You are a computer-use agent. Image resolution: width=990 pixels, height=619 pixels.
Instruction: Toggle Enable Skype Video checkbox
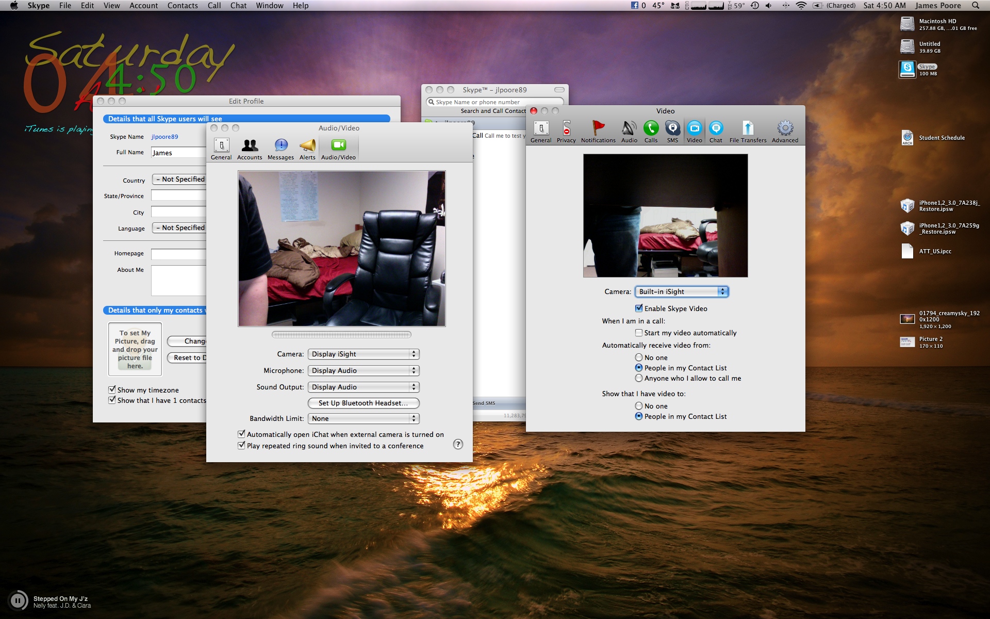point(639,308)
